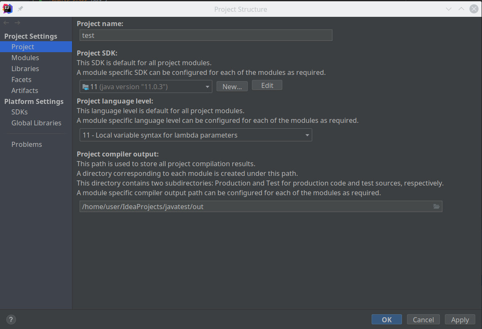Open the Project language level dropdown

coord(196,135)
